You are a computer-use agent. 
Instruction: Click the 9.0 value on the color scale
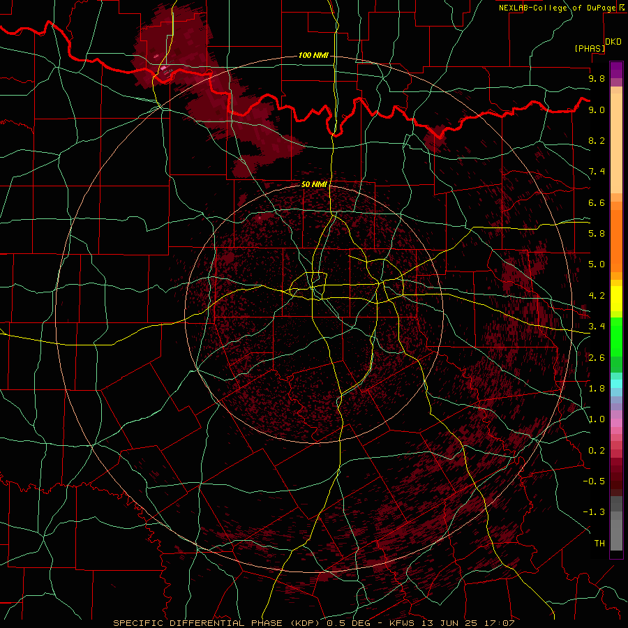pos(597,110)
